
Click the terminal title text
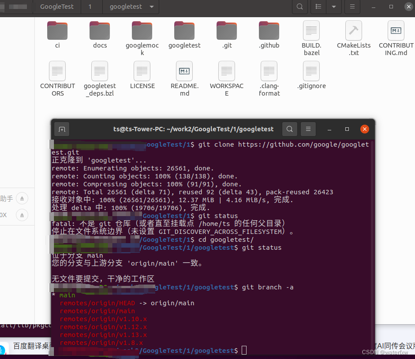(194, 129)
